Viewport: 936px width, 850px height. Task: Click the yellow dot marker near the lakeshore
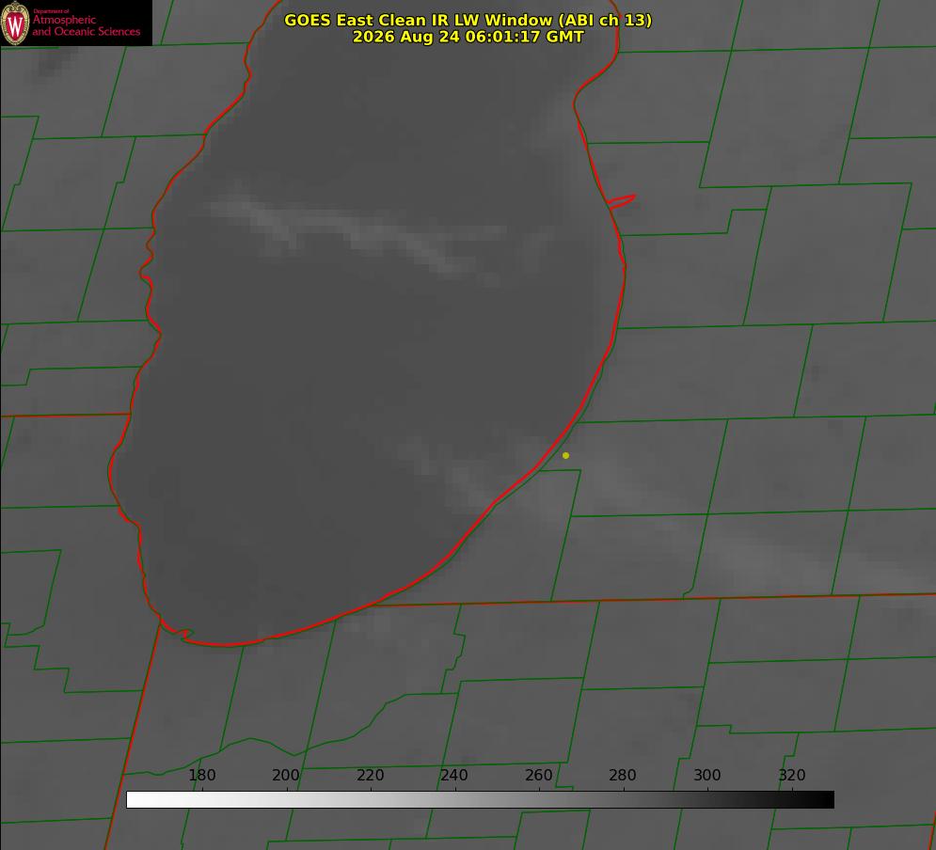[566, 455]
